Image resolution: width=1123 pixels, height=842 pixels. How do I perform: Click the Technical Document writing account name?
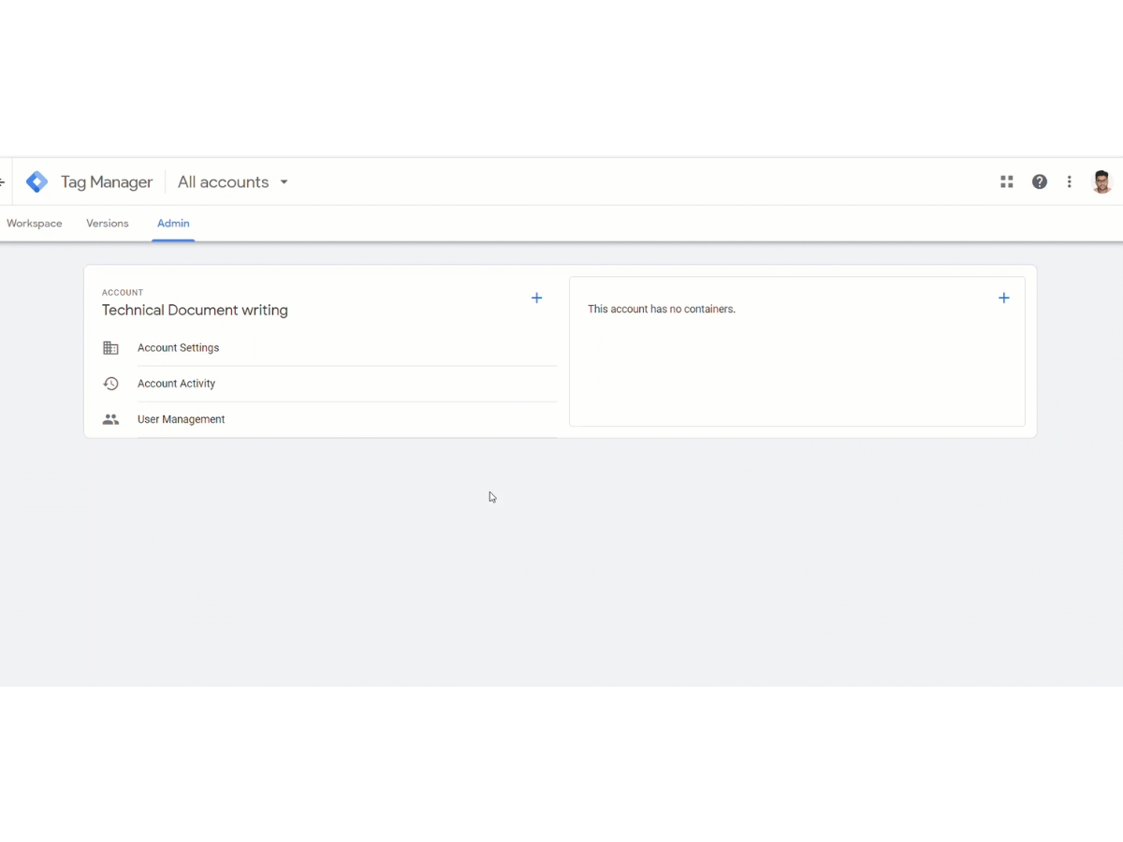[195, 310]
